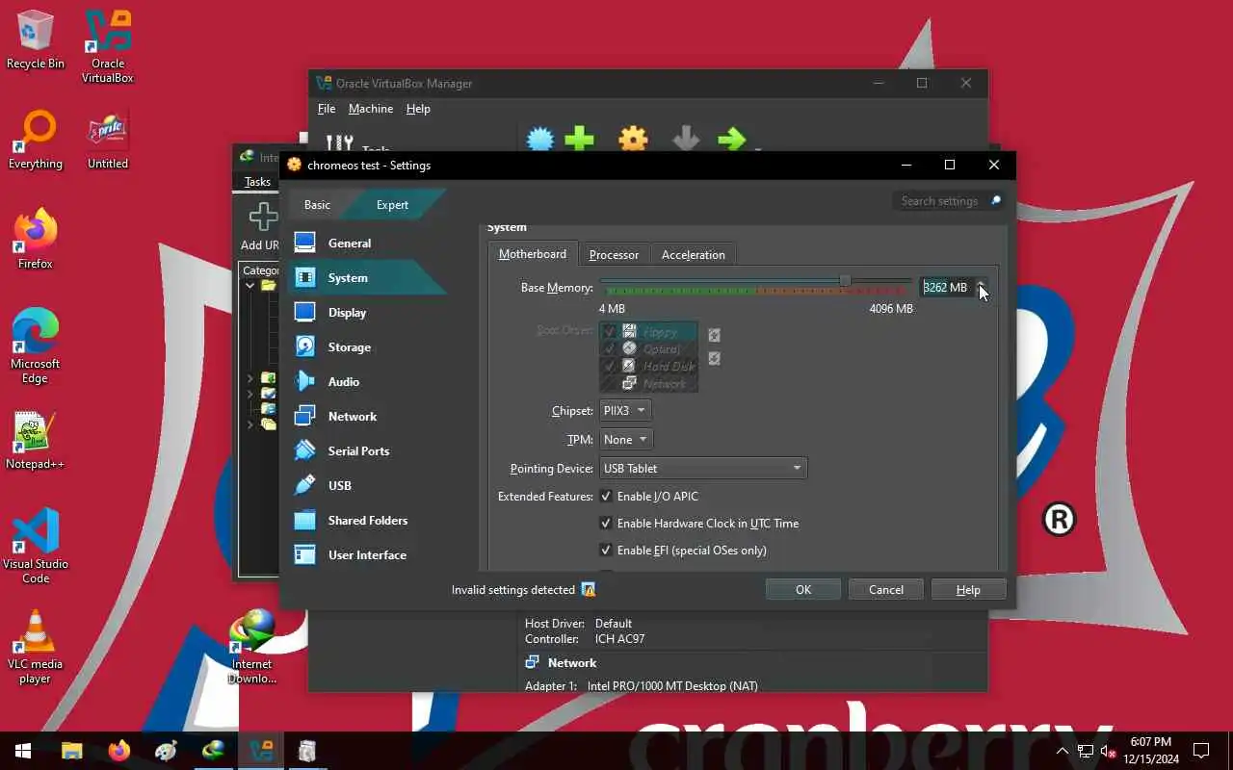The width and height of the screenshot is (1233, 770).
Task: Open the TPM None dropdown
Action: pos(626,440)
